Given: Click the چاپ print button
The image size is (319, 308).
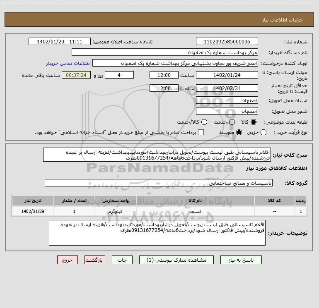Looking at the screenshot, I should click(x=122, y=260).
